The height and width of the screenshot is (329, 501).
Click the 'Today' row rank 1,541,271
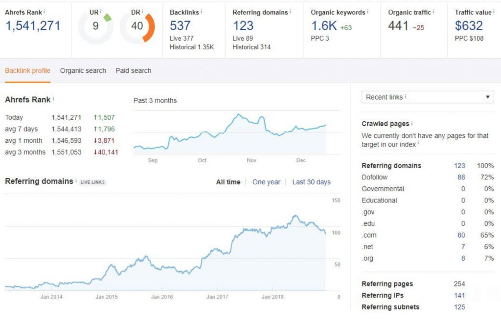(x=67, y=117)
